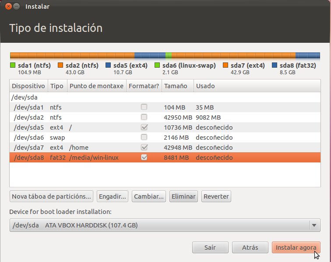Select the /dev/sda1 partition row
Screen dimensions: 331x262
(x=165, y=107)
